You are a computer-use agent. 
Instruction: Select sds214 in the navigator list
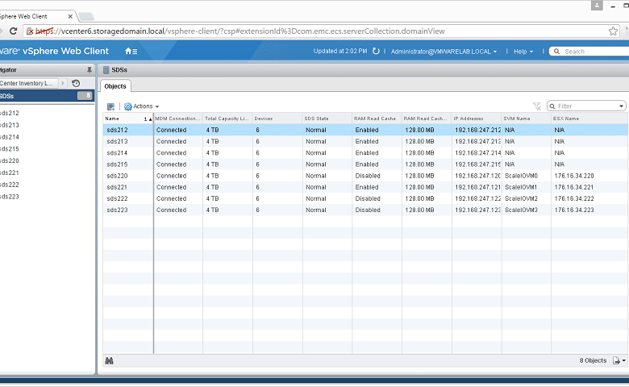10,137
